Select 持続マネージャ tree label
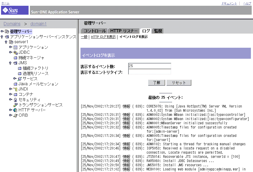 (x=31, y=58)
